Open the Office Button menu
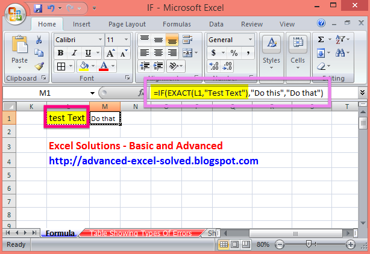This screenshot has width=370, height=254. [15, 14]
